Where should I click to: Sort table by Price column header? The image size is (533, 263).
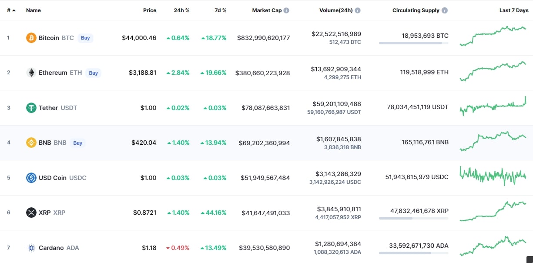(150, 10)
